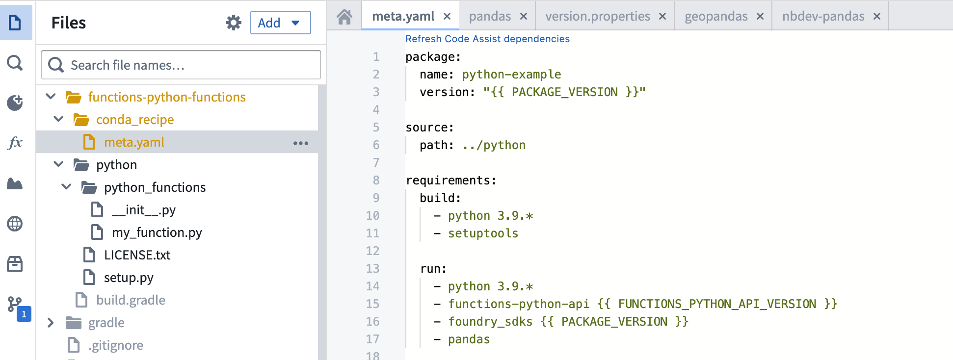
Task: Click the functions-python-api code line
Action: point(635,304)
